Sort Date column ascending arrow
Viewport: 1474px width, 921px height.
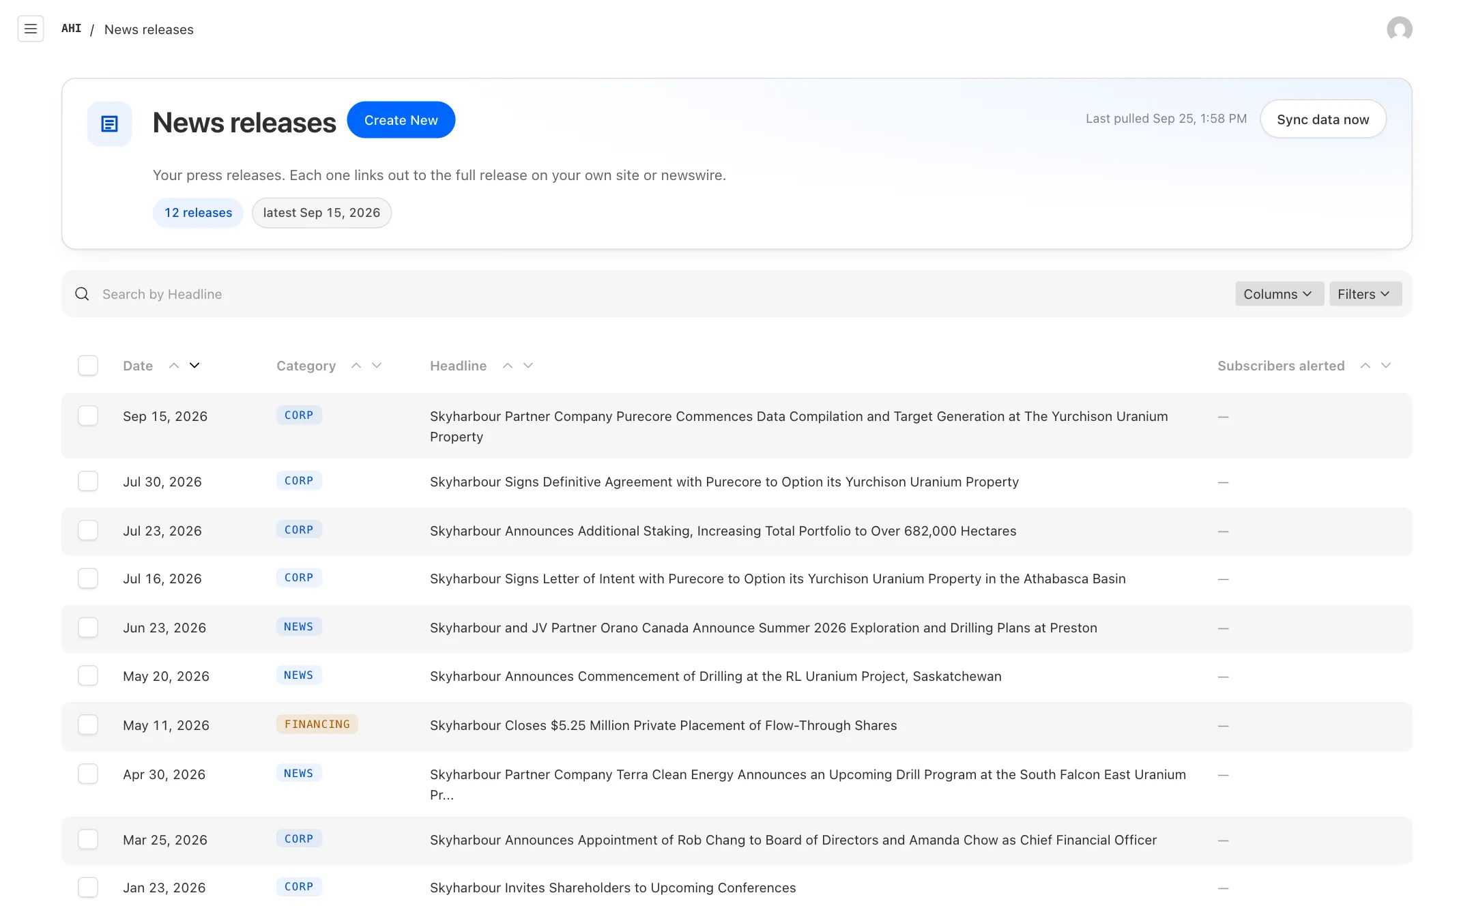[x=174, y=366]
